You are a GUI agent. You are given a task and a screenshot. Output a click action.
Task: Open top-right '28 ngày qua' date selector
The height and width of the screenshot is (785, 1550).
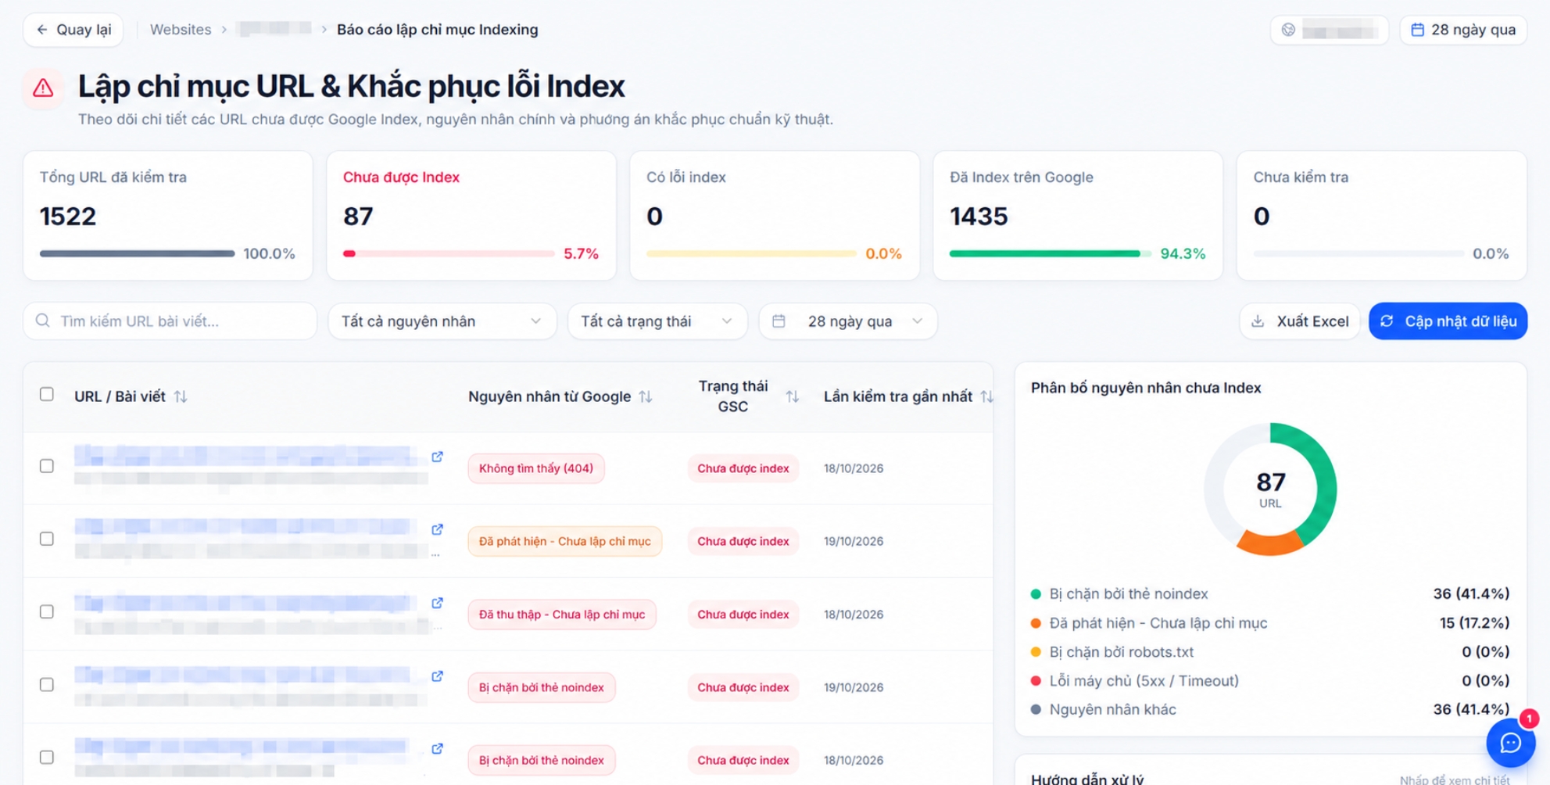[x=1463, y=30]
